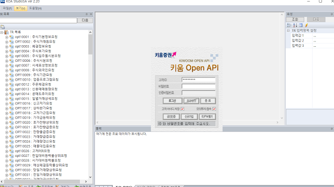334x187 pixels.
Task: Expand the OPT10019 가격급등락요청 node
Action: click(7, 118)
